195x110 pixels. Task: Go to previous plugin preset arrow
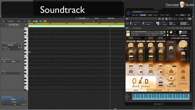click(x=133, y=15)
